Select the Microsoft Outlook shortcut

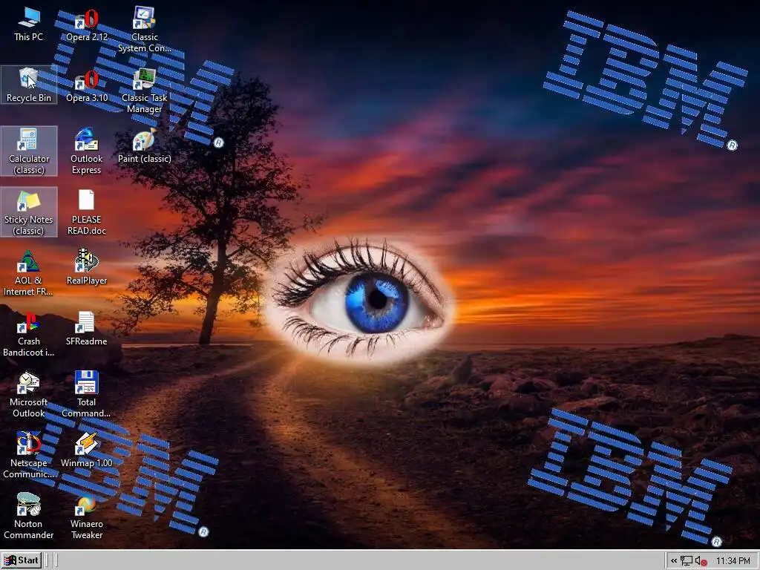[x=29, y=395]
